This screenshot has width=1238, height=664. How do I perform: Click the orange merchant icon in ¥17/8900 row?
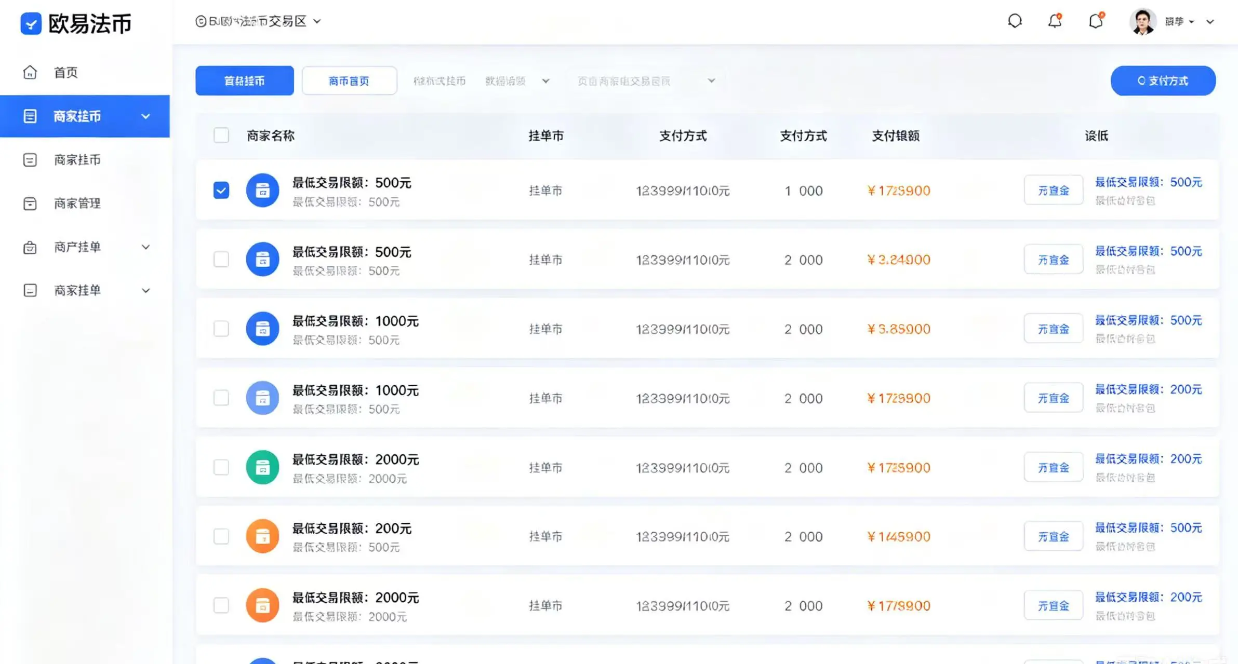262,605
